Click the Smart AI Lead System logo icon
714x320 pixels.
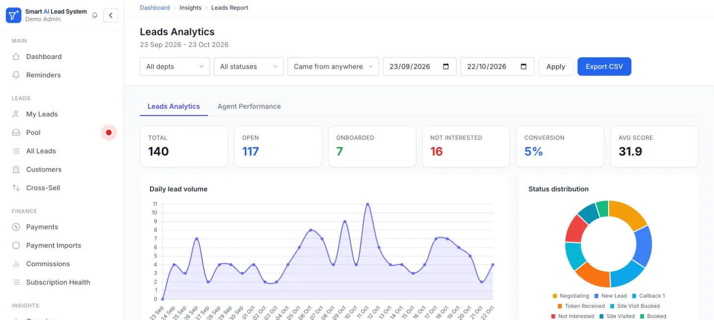click(14, 15)
